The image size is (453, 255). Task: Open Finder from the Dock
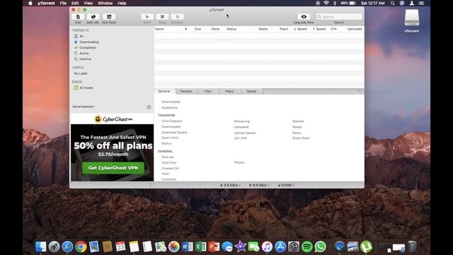[x=40, y=246]
